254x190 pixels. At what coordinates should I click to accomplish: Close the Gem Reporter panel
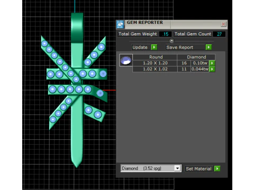tap(223, 24)
